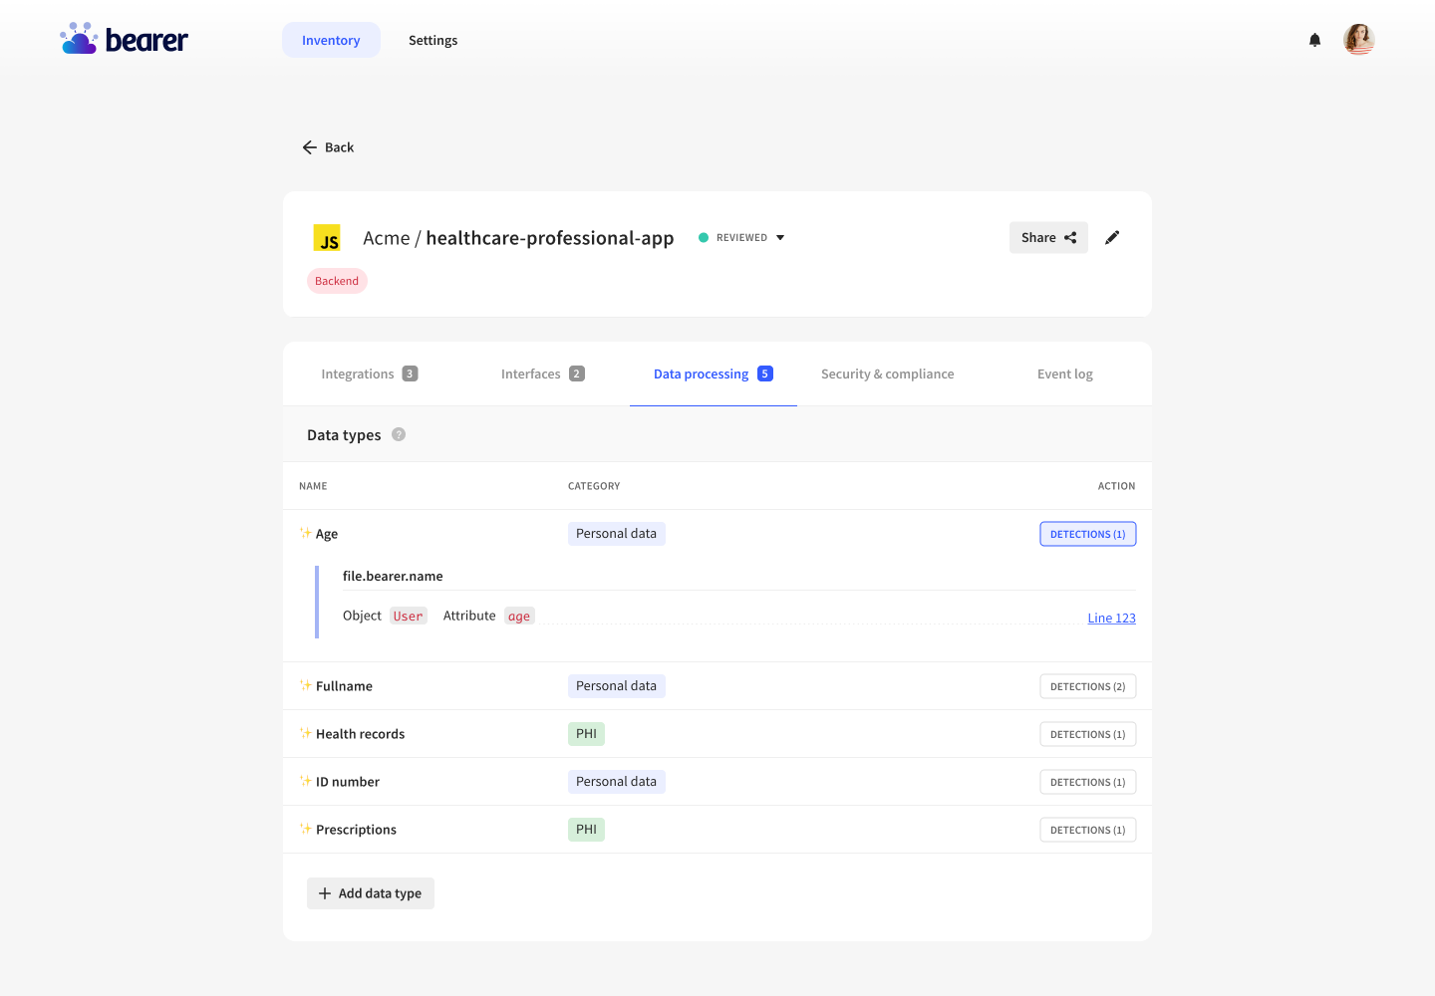Open the user profile avatar

pyautogui.click(x=1358, y=40)
